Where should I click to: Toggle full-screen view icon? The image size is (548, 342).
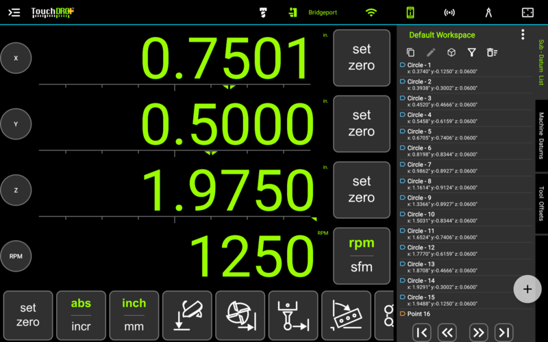point(527,12)
